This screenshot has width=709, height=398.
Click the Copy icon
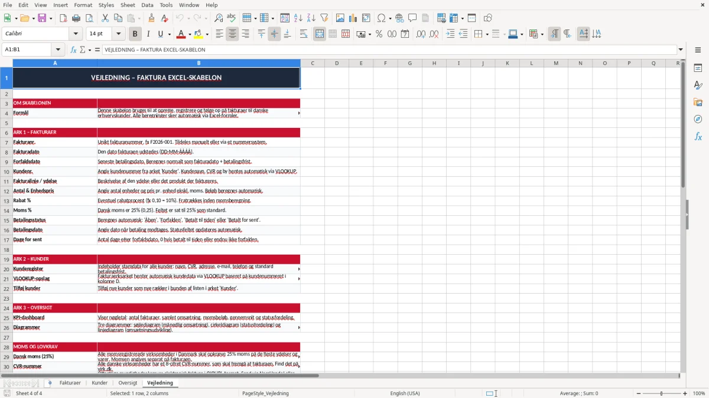point(118,18)
